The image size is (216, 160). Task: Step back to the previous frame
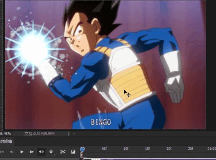12,152
